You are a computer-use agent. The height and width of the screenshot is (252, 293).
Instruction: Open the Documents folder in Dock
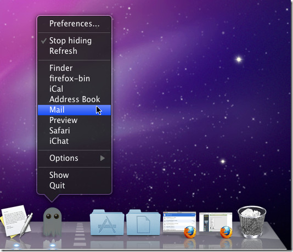click(143, 222)
